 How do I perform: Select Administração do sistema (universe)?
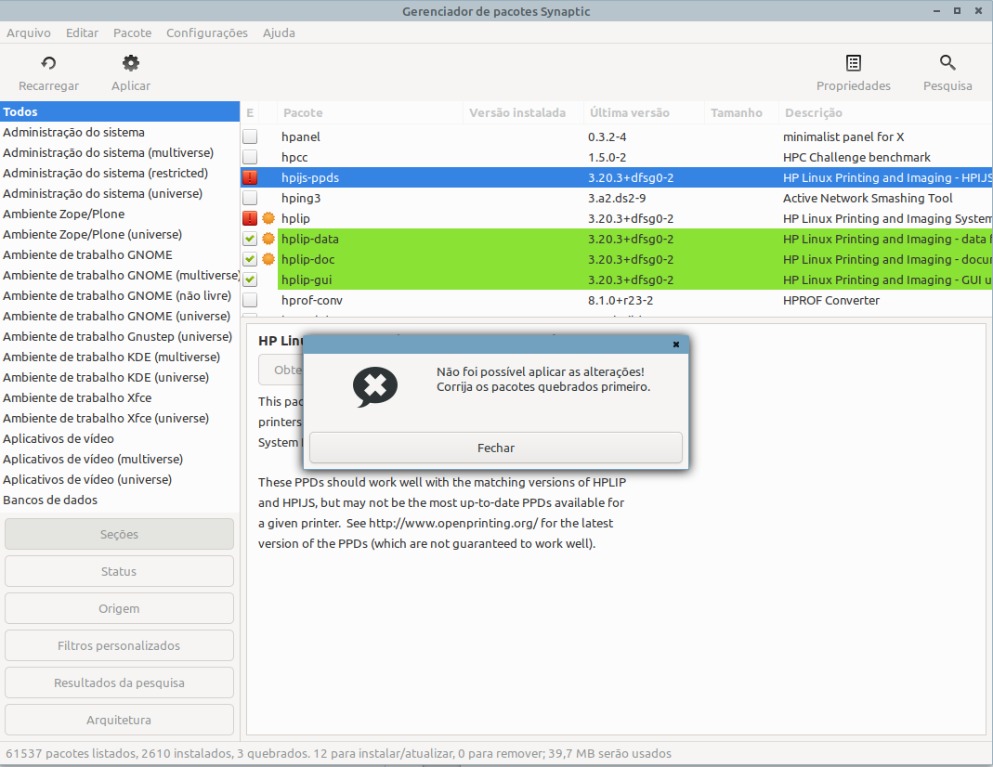point(120,194)
